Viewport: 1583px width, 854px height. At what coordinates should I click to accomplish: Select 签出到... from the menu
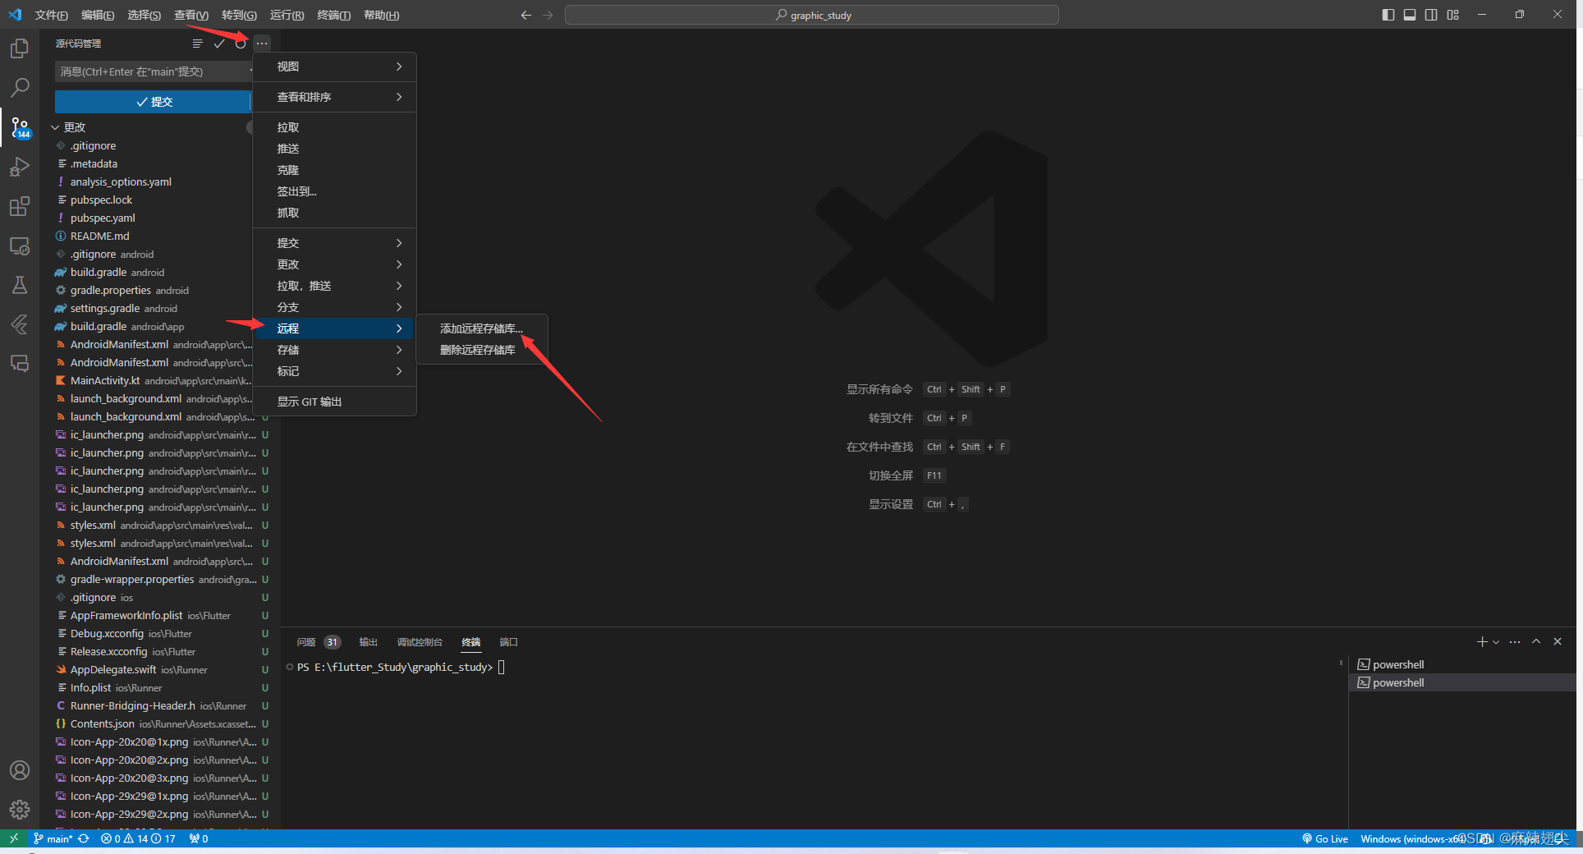point(335,191)
